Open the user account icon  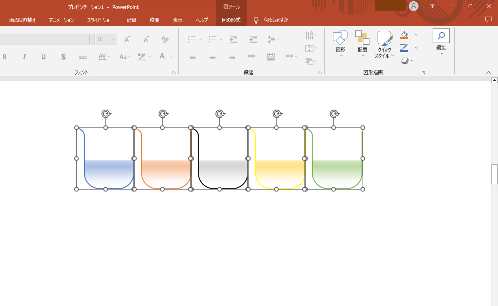(x=413, y=6)
